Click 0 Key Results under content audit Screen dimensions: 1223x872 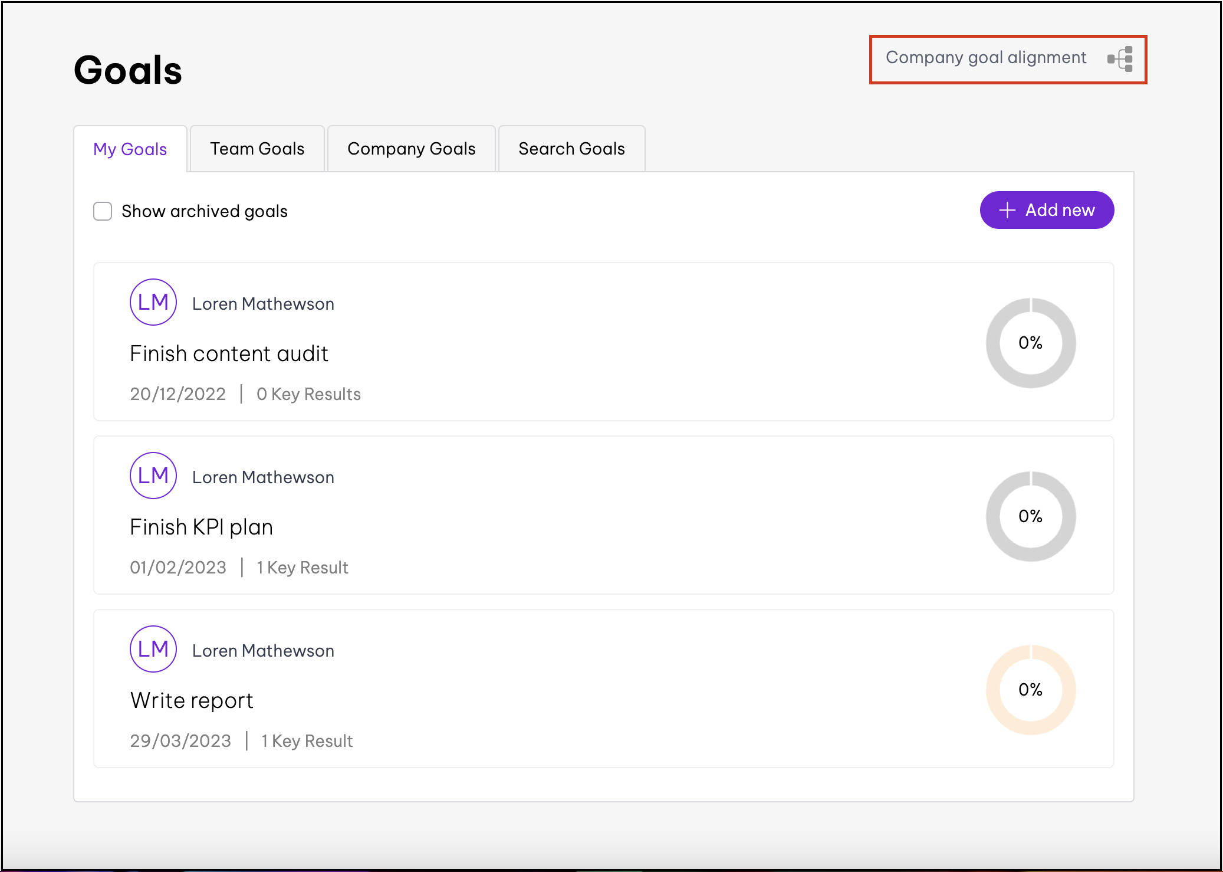pyautogui.click(x=308, y=394)
